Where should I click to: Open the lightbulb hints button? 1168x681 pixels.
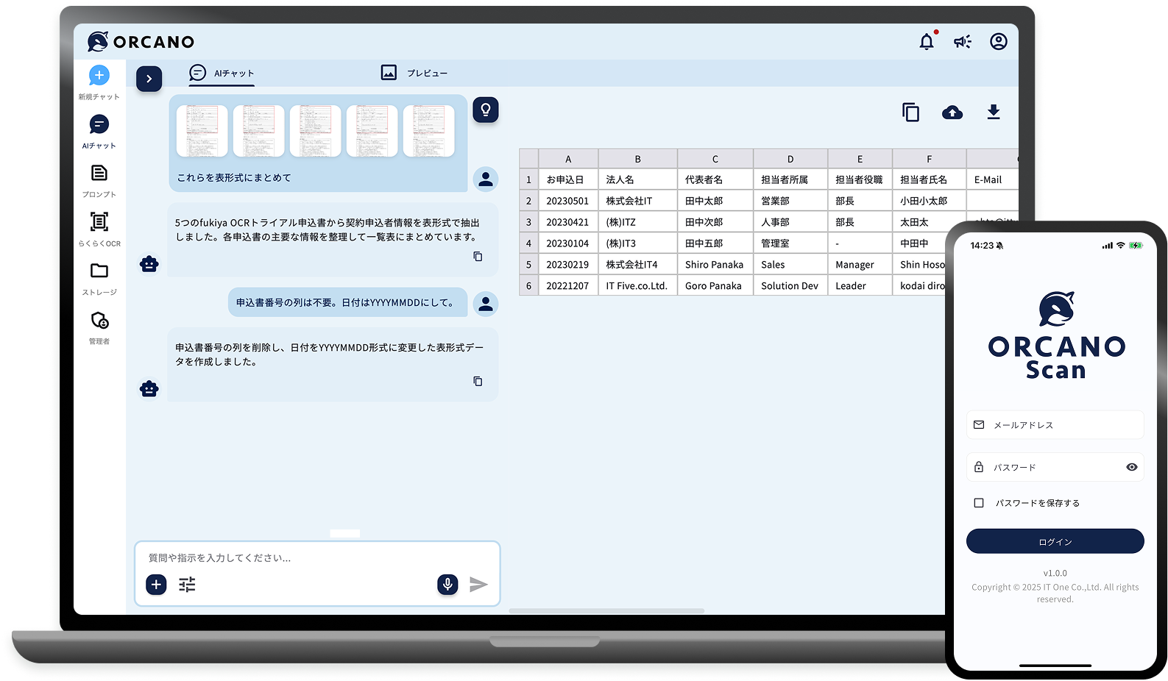[x=486, y=110]
